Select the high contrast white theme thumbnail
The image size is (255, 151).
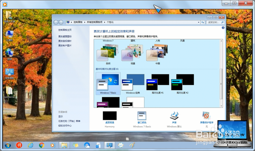pos(133,102)
